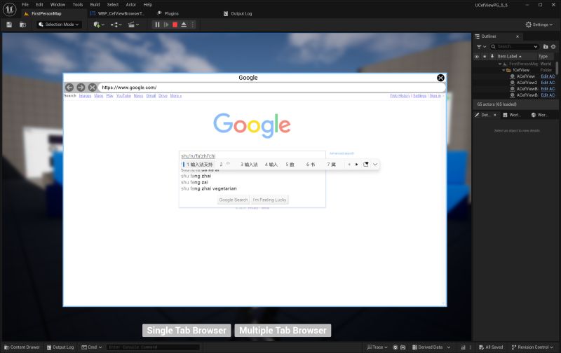Click the Google Search button
561x353 pixels.
pyautogui.click(x=234, y=200)
